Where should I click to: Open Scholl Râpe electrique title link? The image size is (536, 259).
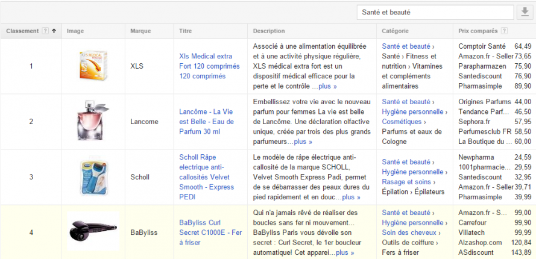pos(206,177)
